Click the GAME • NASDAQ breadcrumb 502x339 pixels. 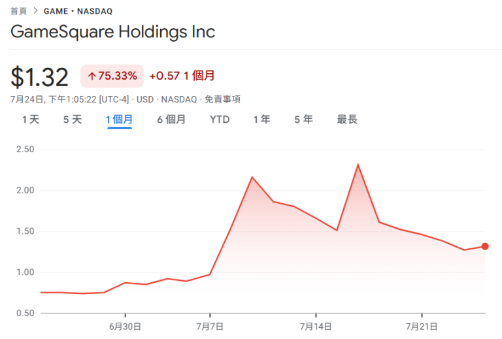coord(78,11)
